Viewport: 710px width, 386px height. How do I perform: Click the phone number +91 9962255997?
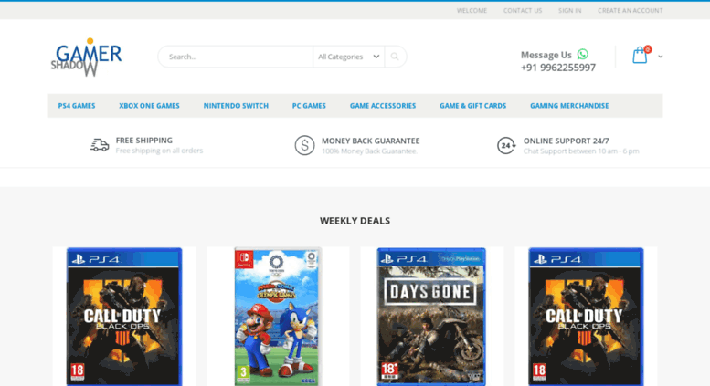(557, 68)
